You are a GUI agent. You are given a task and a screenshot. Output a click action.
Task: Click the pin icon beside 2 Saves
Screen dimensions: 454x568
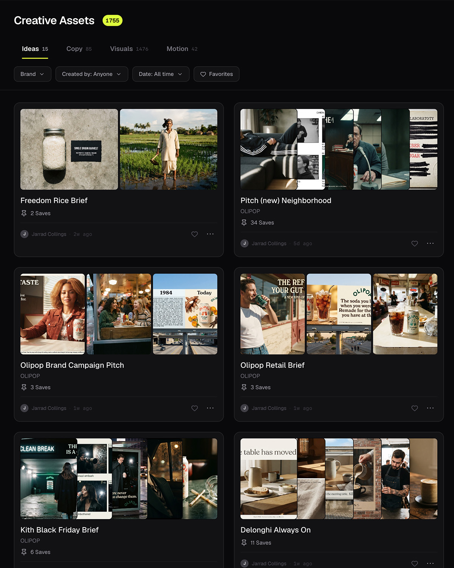coord(24,213)
